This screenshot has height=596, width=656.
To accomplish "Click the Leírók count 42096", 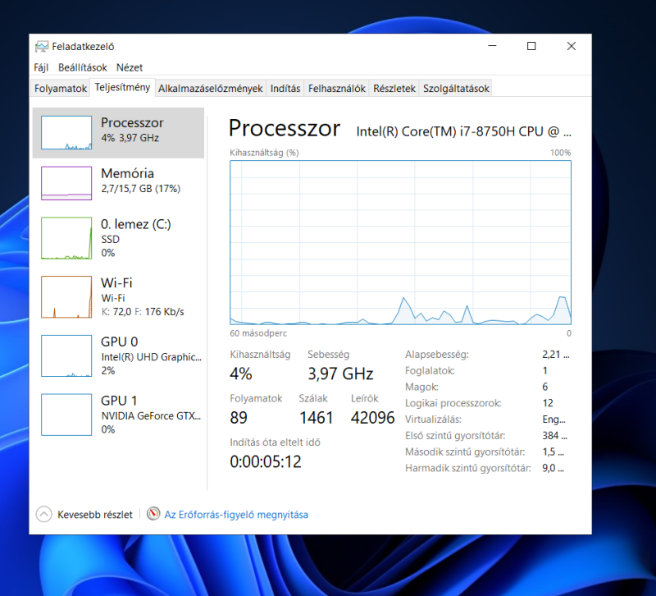I will coord(373,418).
